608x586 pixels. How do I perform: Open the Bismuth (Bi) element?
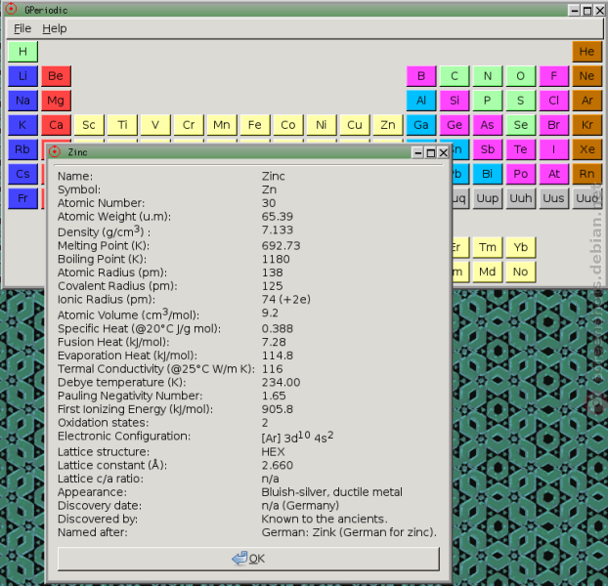point(488,174)
